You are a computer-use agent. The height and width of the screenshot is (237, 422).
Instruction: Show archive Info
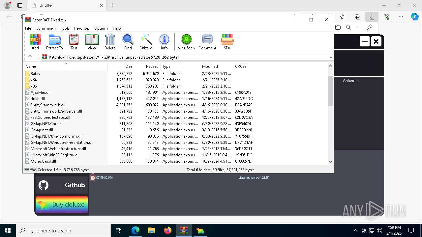(164, 42)
